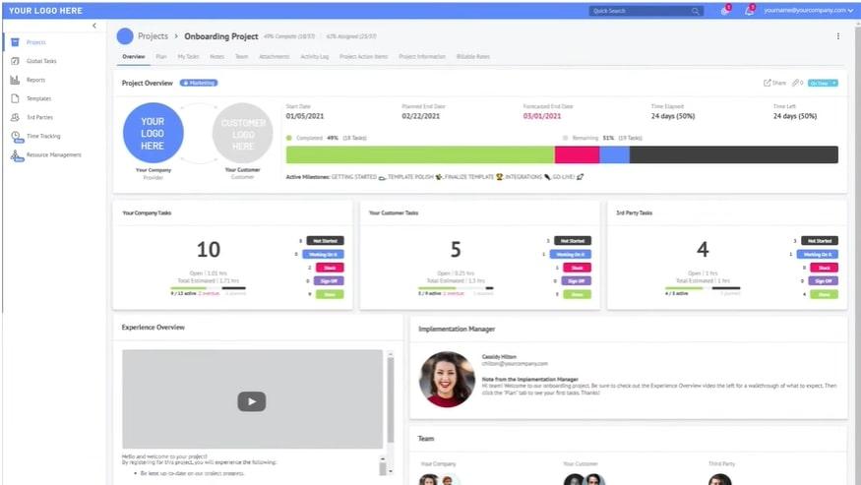Open Resource Management sidebar icon
861x485 pixels.
click(x=16, y=155)
